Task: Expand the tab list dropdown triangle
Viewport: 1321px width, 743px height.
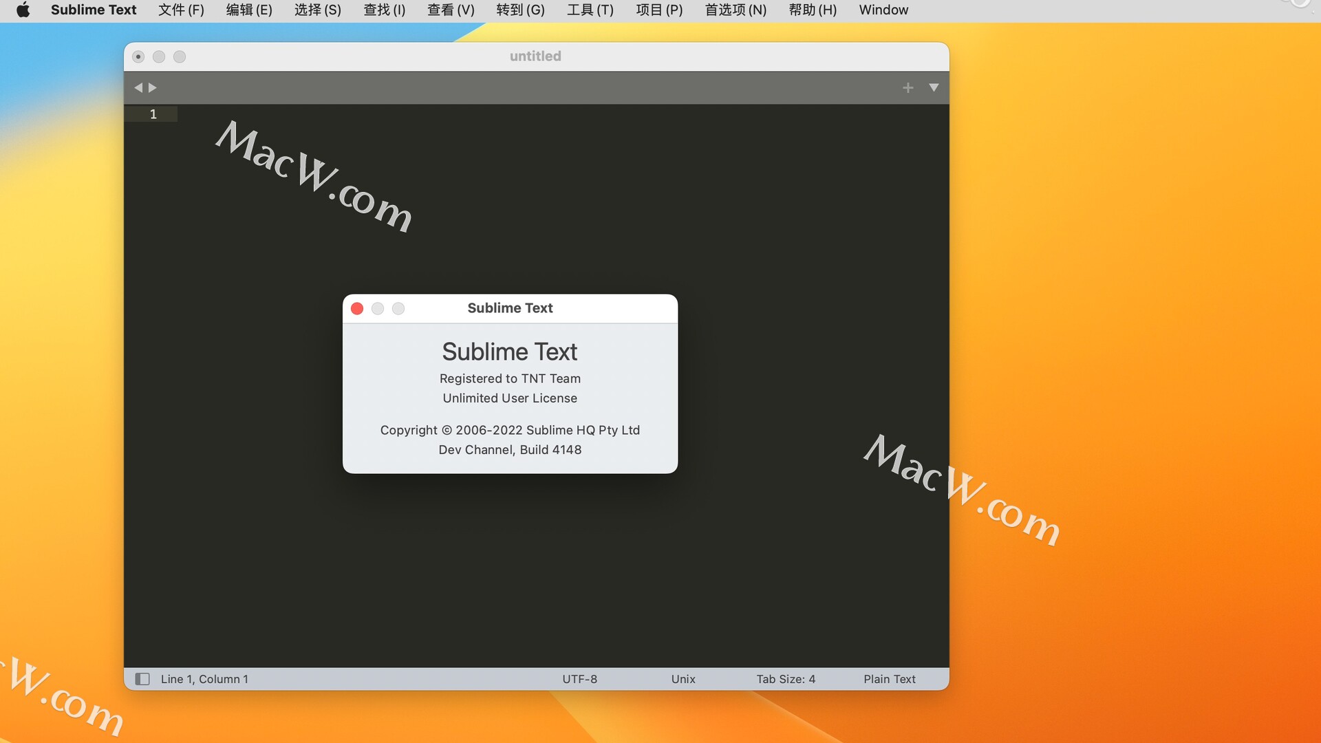Action: point(934,87)
